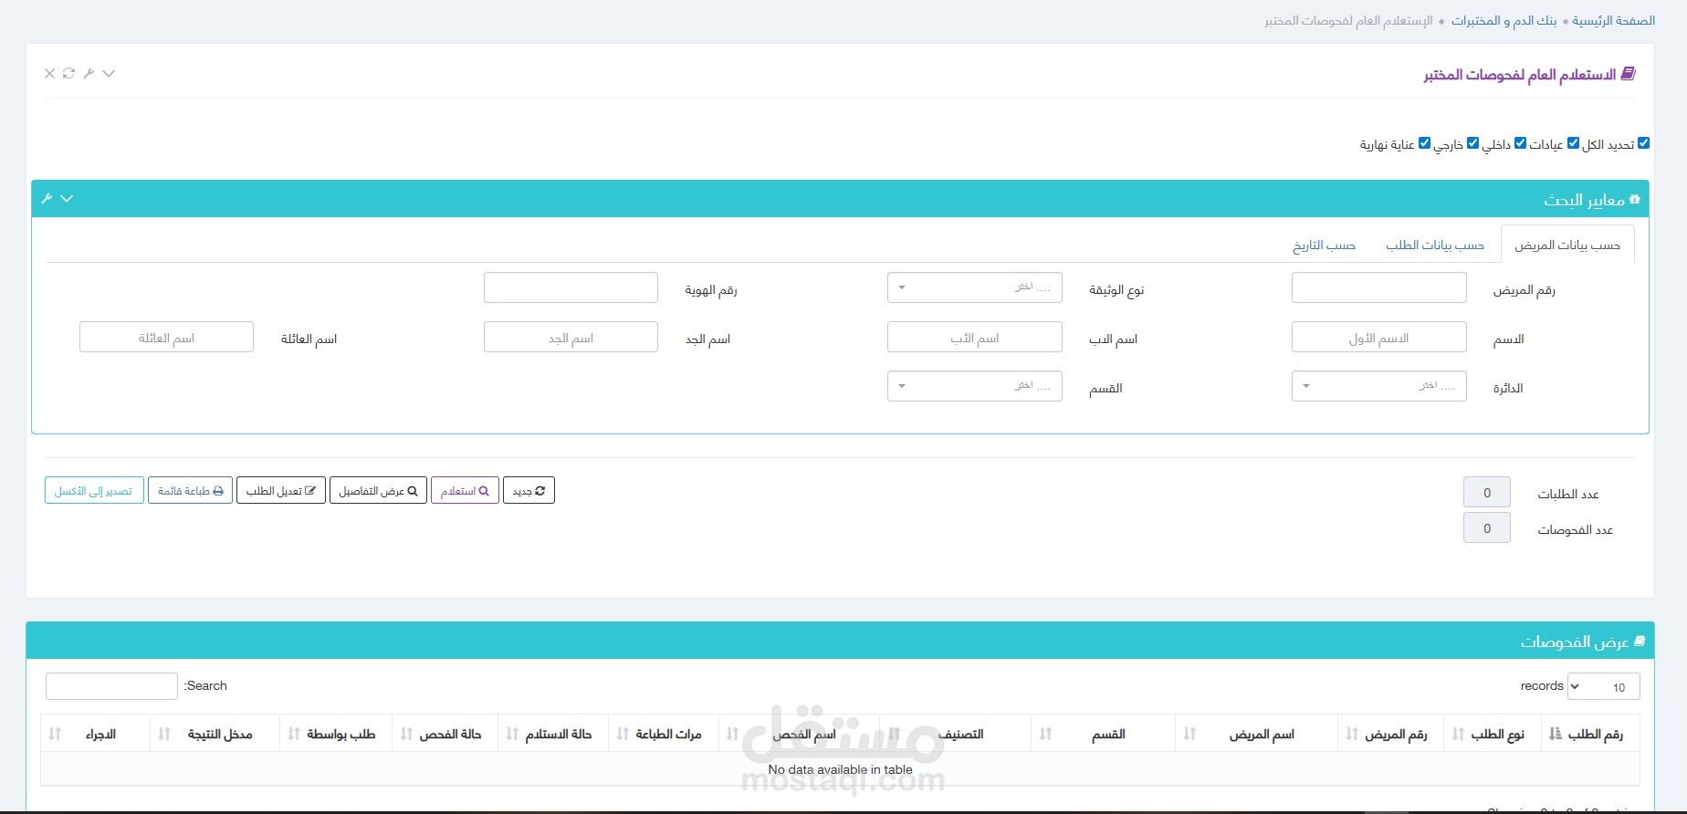This screenshot has height=814, width=1687.
Task: Click طباعة قائمة button
Action: tap(190, 491)
